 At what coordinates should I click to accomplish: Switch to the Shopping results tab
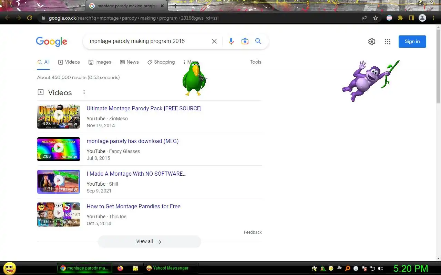[161, 62]
